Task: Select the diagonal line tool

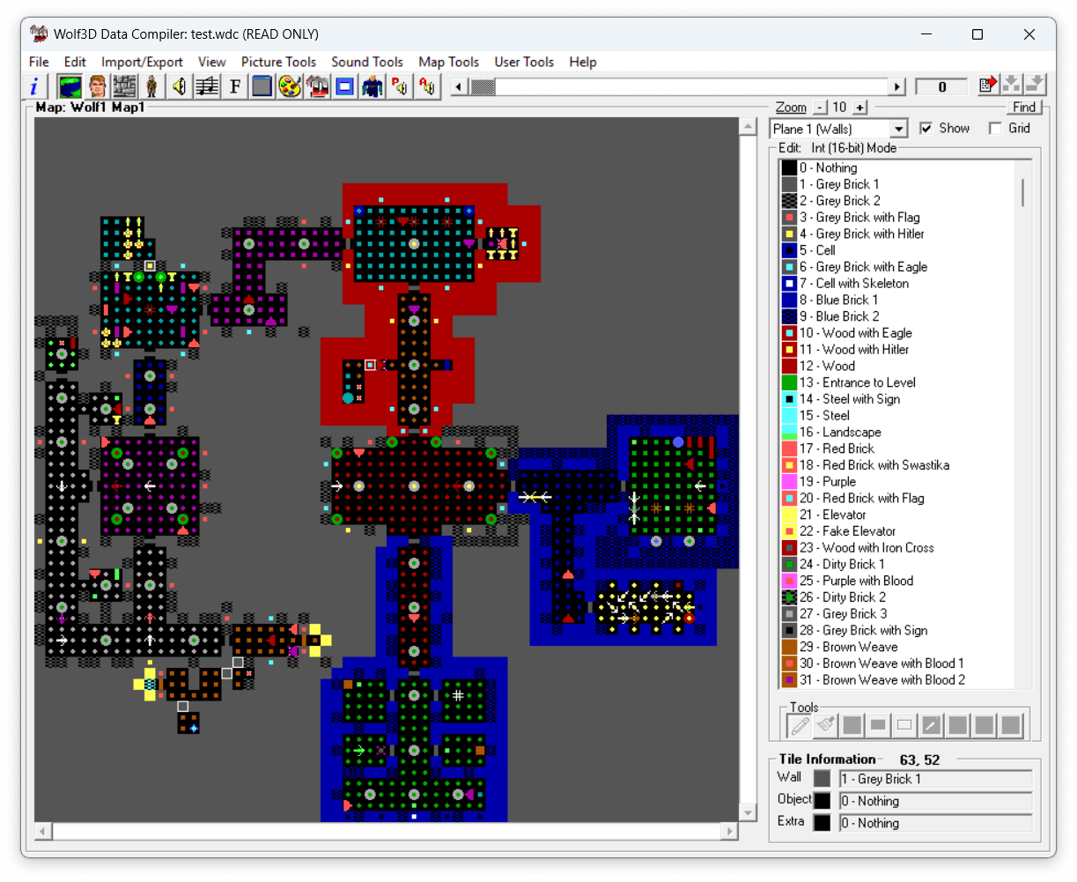Action: tap(931, 725)
